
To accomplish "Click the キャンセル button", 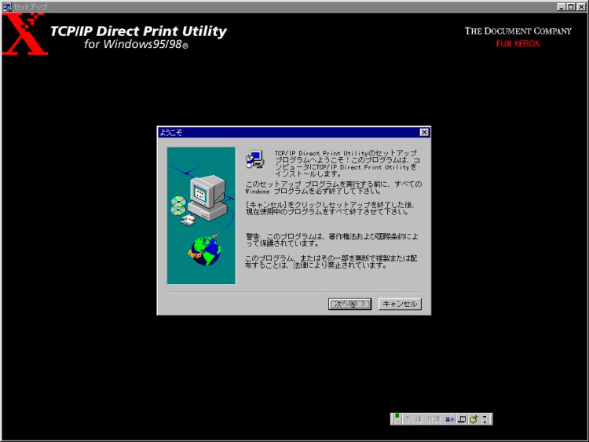I will click(x=400, y=304).
